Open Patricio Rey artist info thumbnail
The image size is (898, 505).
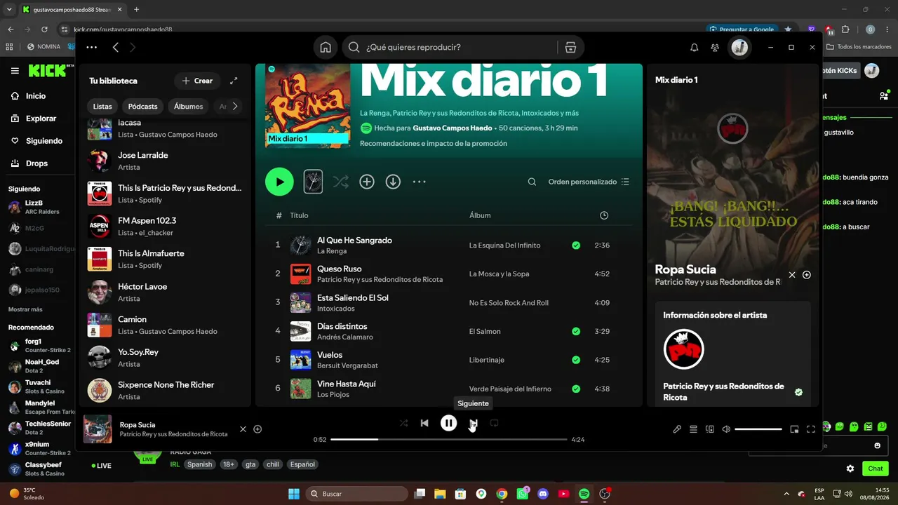coord(683,349)
